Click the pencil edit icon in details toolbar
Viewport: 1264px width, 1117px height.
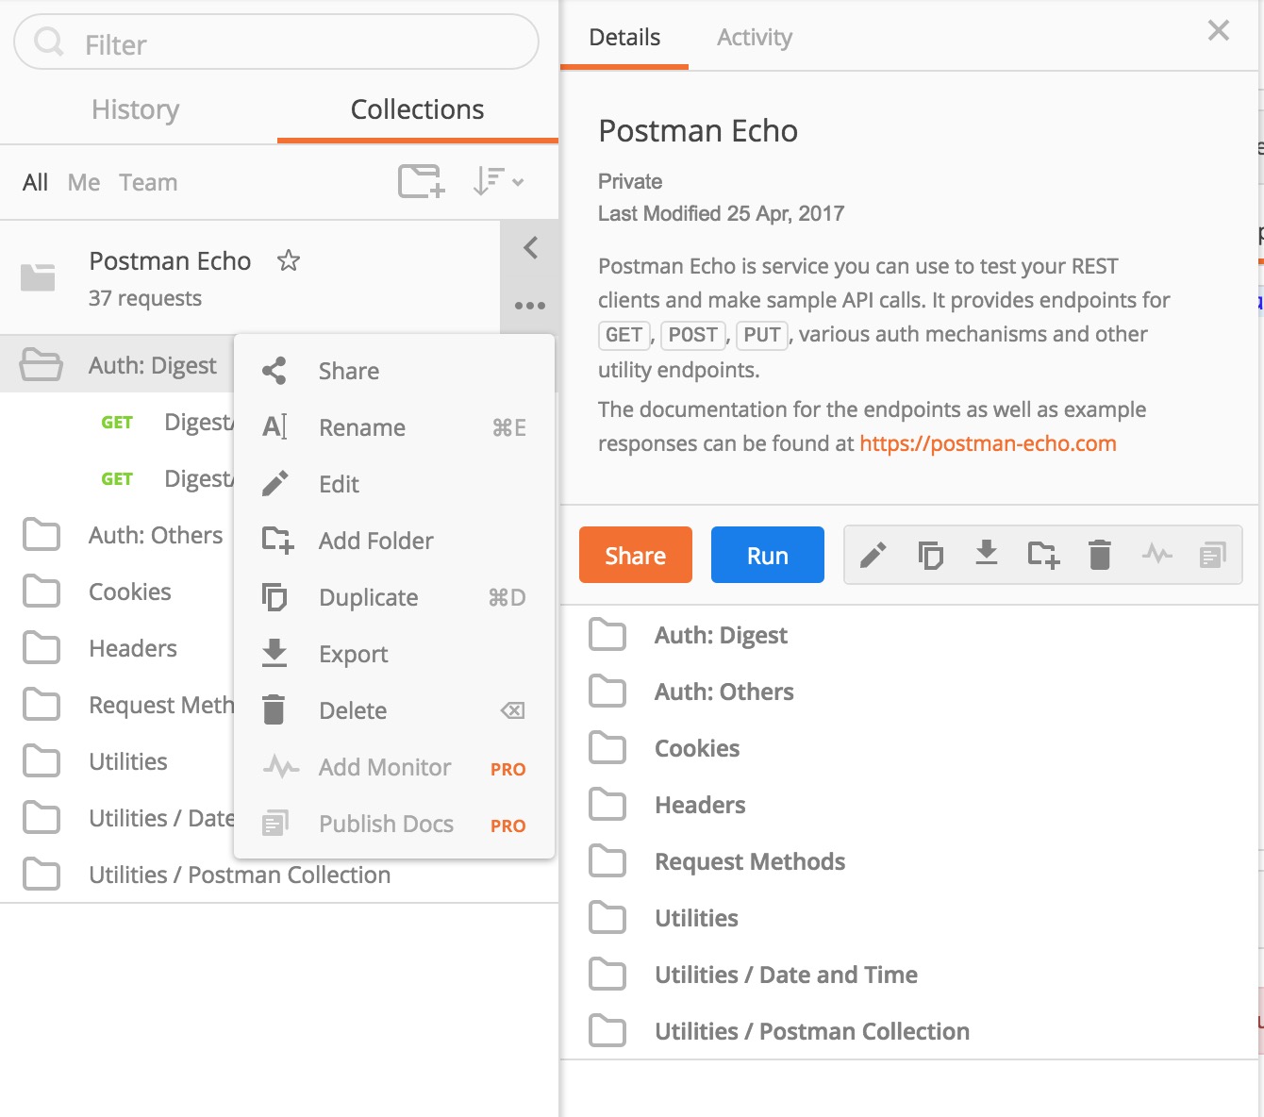click(873, 555)
